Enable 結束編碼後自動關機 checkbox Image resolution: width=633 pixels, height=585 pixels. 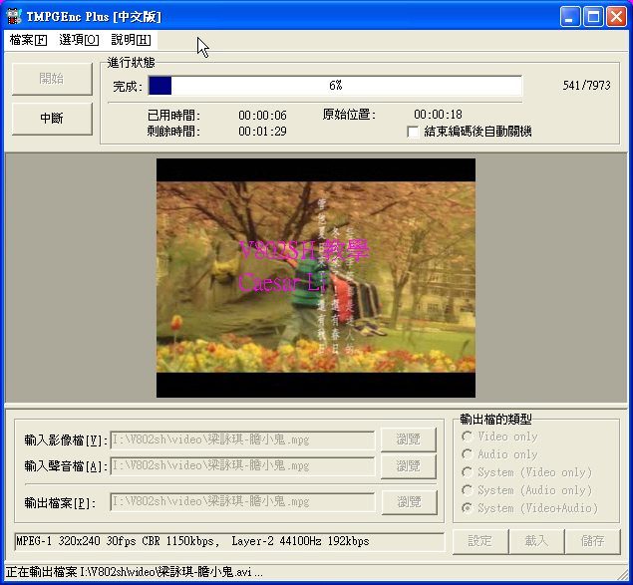[x=413, y=132]
